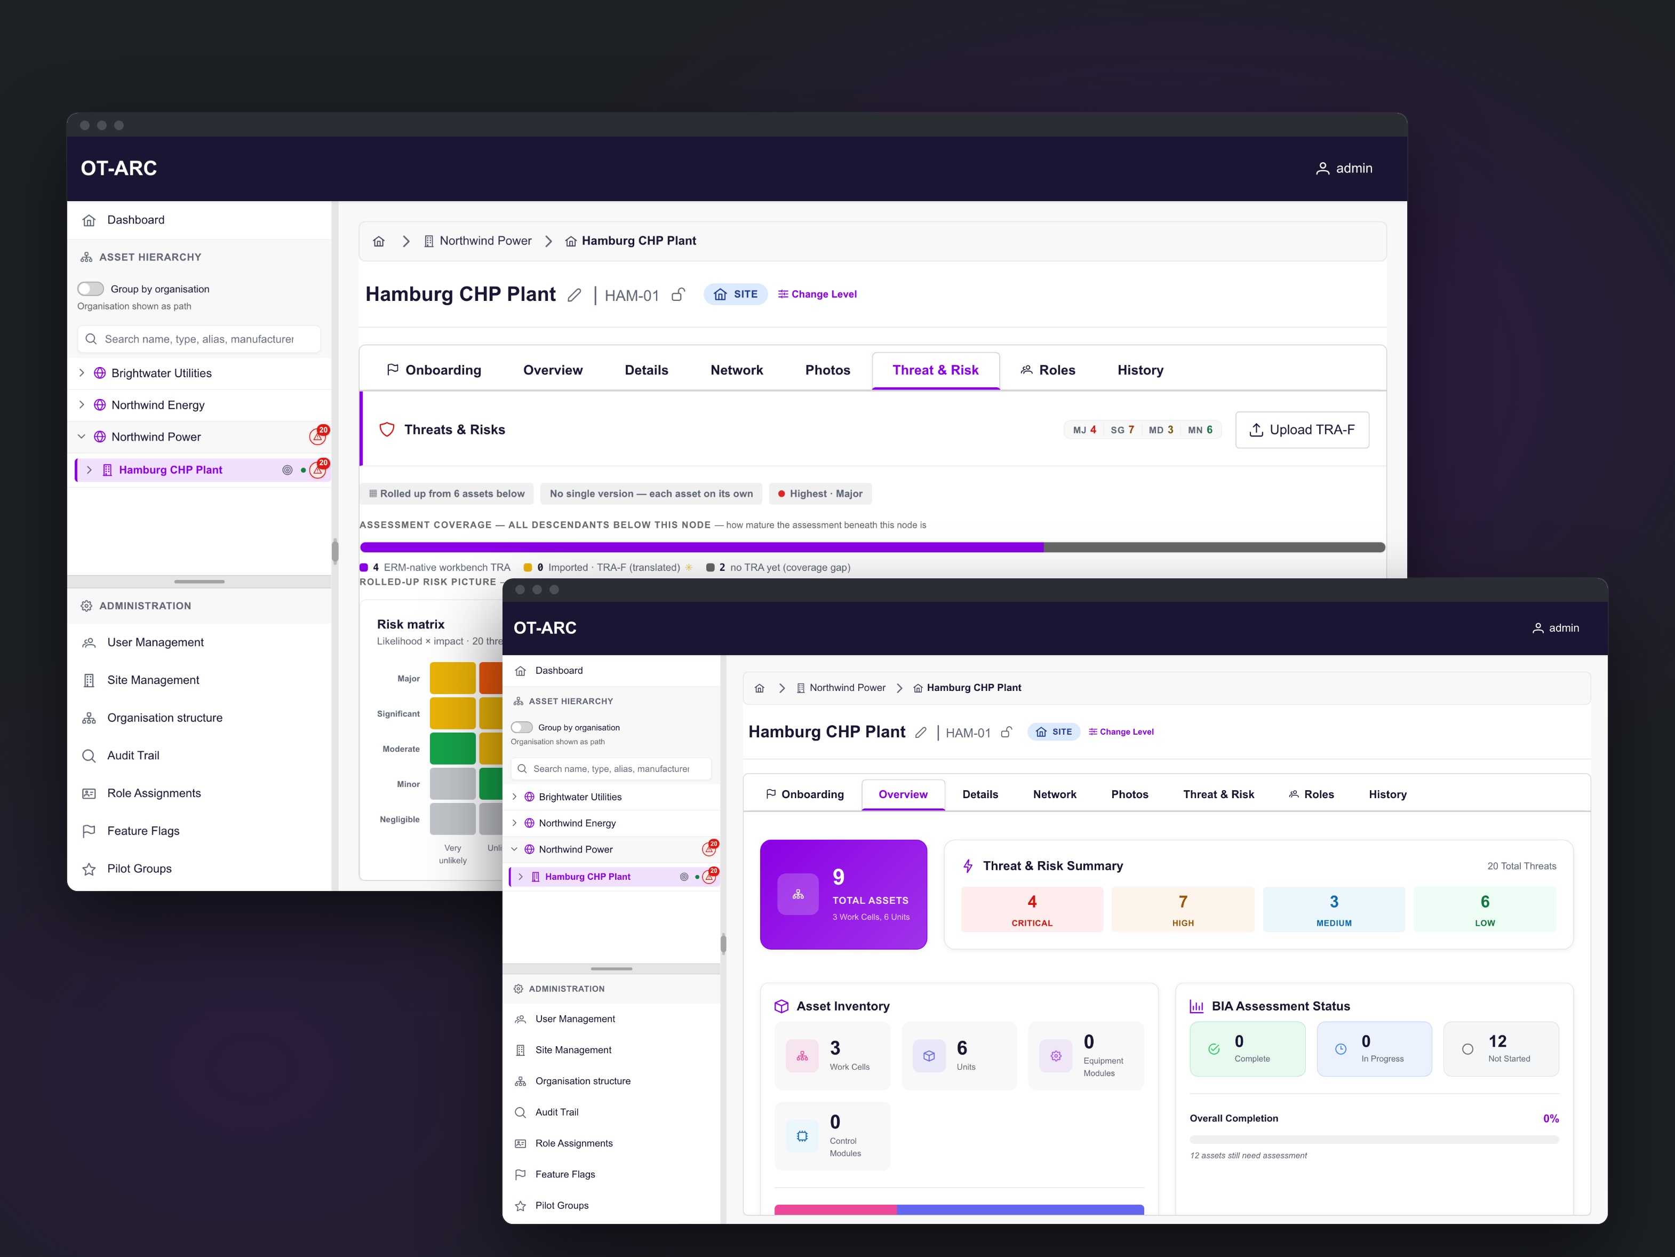Click the asset search field in front window
The height and width of the screenshot is (1257, 1675).
[611, 769]
